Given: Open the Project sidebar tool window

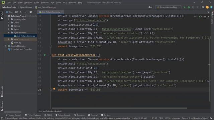Looking at the screenshot, I should click(2, 15).
